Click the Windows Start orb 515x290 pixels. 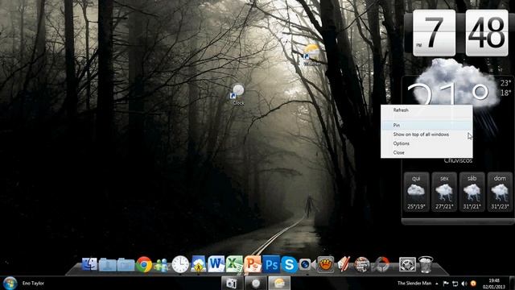[x=10, y=283]
